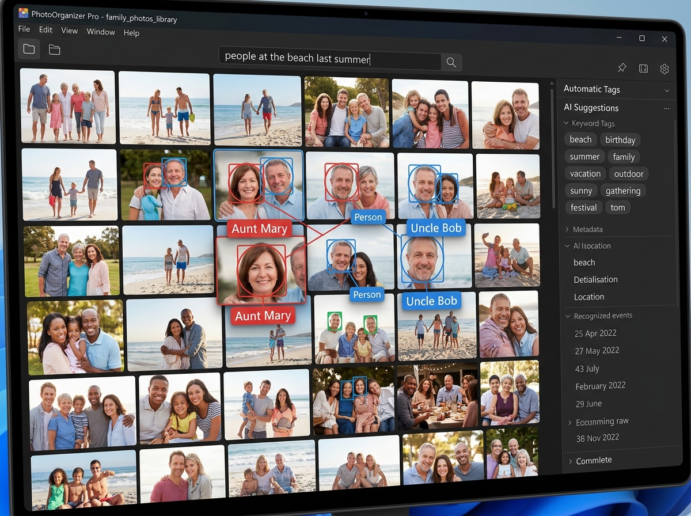Click the upper red Aunt Mary label
The image size is (691, 516).
pyautogui.click(x=259, y=229)
